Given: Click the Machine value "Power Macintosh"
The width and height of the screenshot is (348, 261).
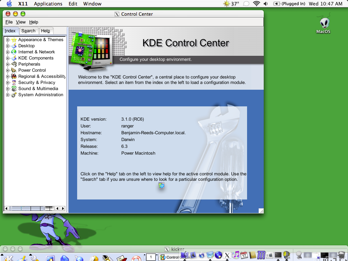Looking at the screenshot, I should [138, 153].
